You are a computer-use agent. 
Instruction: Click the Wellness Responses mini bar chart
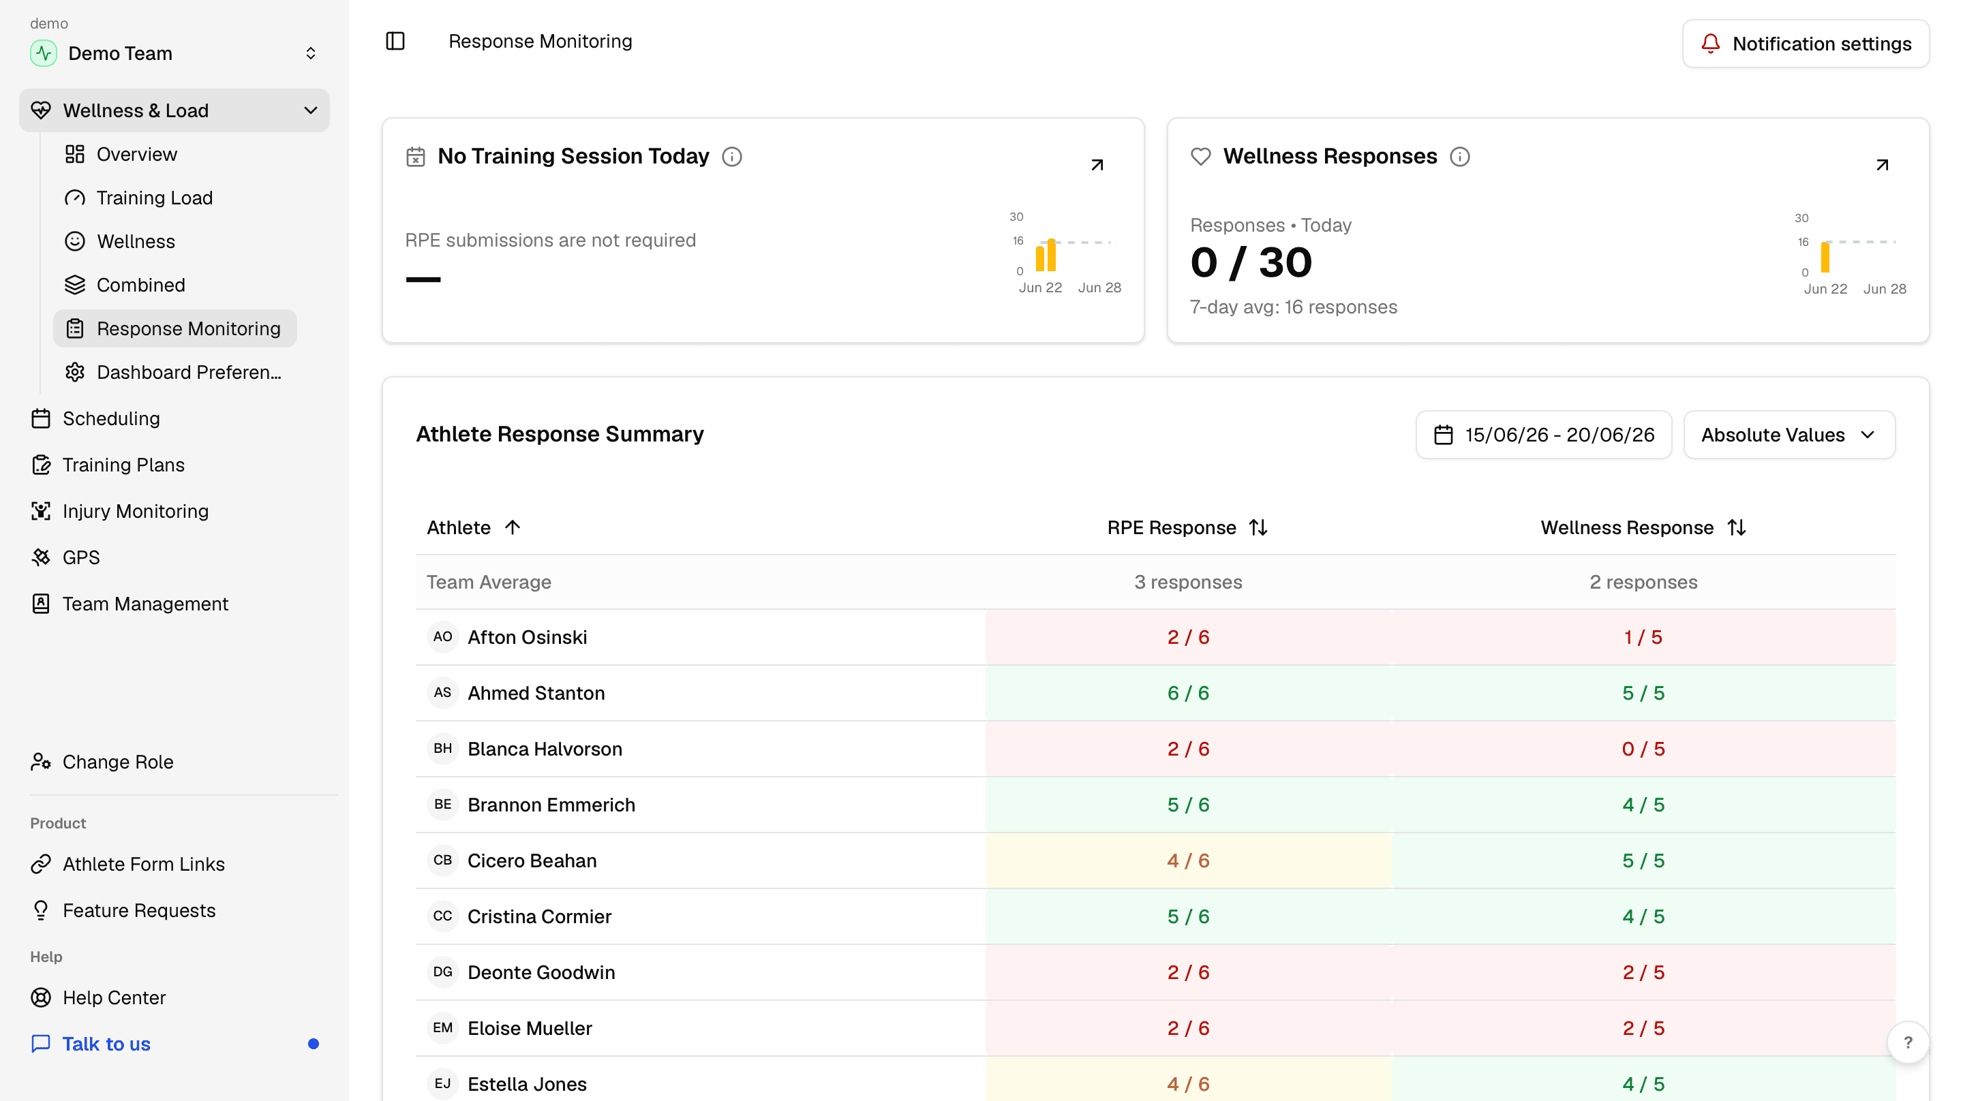tap(1851, 253)
